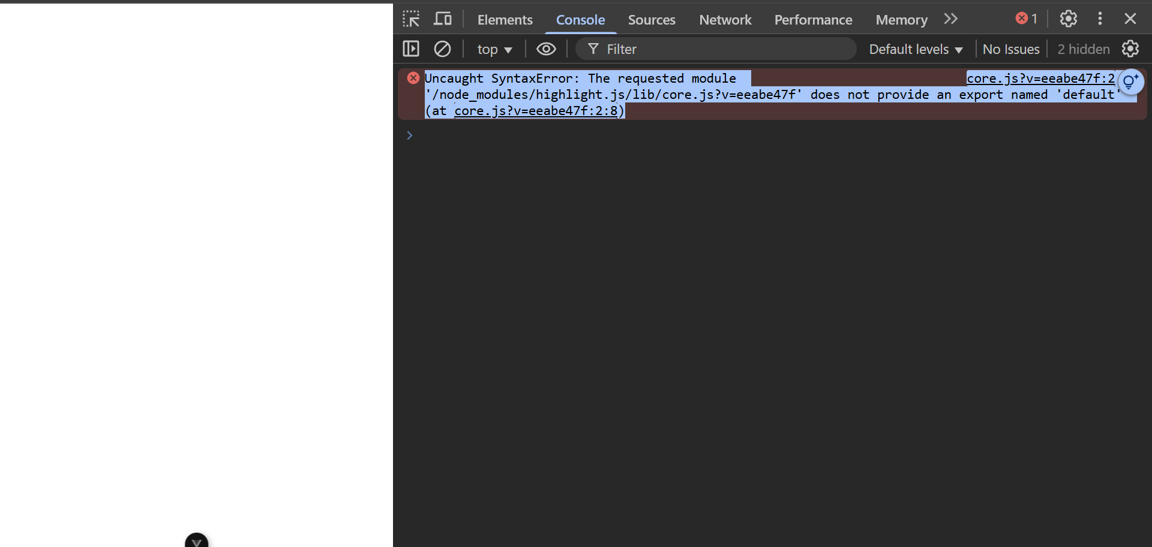Open the core.js?v=eeabe47f:2 source link
The image size is (1152, 547).
(1040, 78)
